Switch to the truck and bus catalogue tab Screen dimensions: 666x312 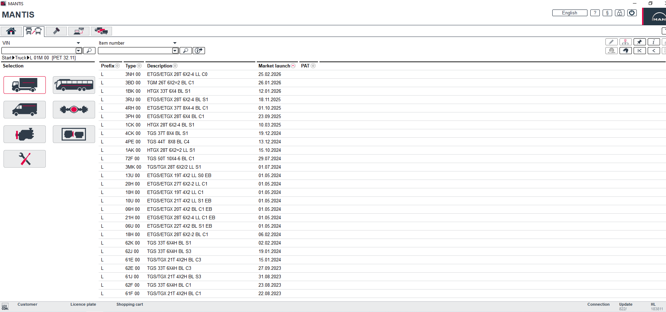pos(34,31)
